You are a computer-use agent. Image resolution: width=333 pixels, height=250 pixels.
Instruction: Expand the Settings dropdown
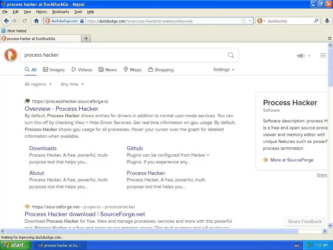pos(224,70)
